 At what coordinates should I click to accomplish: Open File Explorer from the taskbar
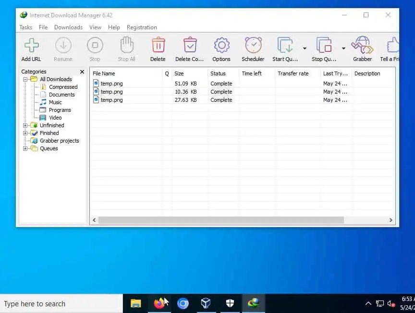136,303
